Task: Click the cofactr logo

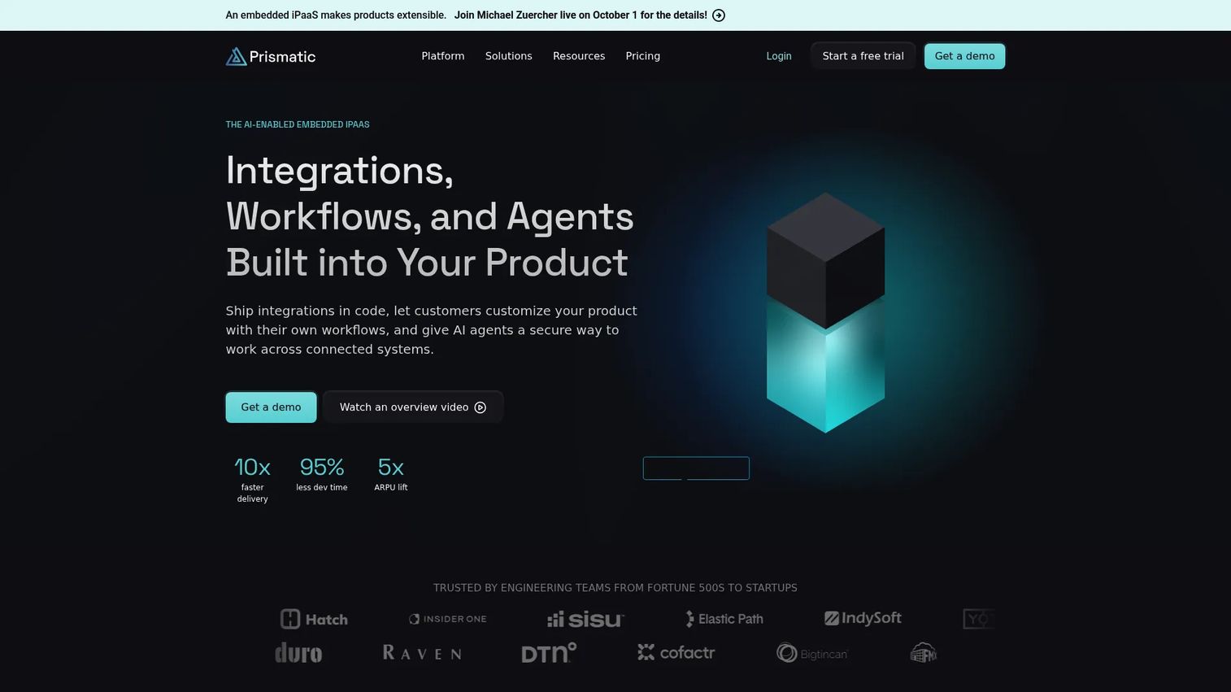Action: pos(676,652)
